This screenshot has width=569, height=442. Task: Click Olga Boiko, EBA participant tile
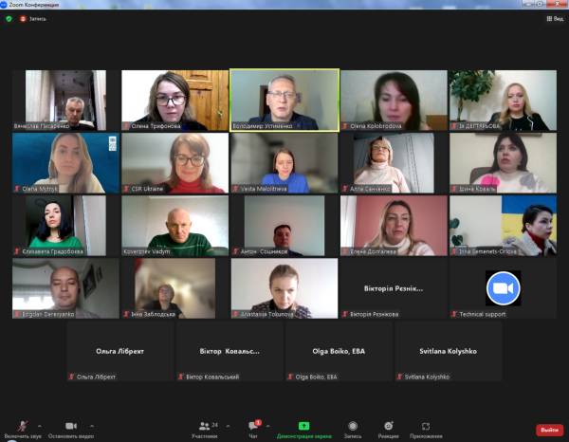click(x=339, y=350)
